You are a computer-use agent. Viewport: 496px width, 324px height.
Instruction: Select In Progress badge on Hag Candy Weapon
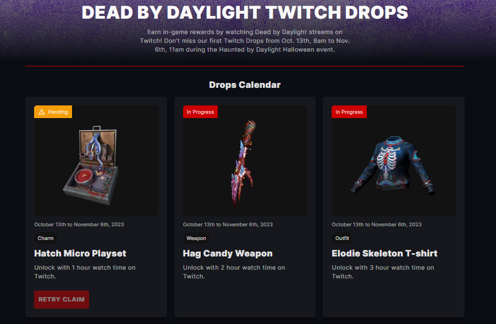tap(200, 112)
